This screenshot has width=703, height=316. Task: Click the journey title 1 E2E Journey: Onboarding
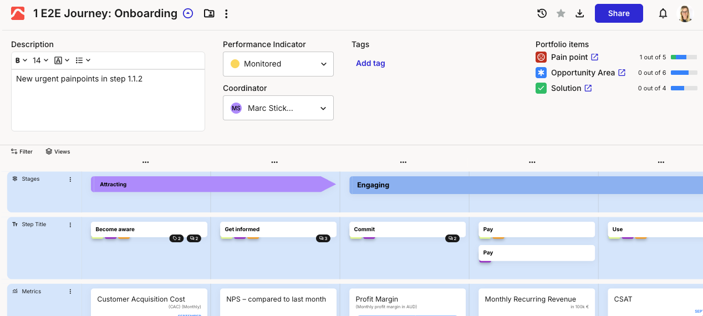pyautogui.click(x=105, y=13)
